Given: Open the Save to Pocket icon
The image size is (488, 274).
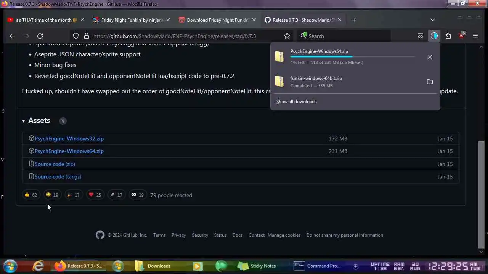Looking at the screenshot, I should click(x=421, y=36).
